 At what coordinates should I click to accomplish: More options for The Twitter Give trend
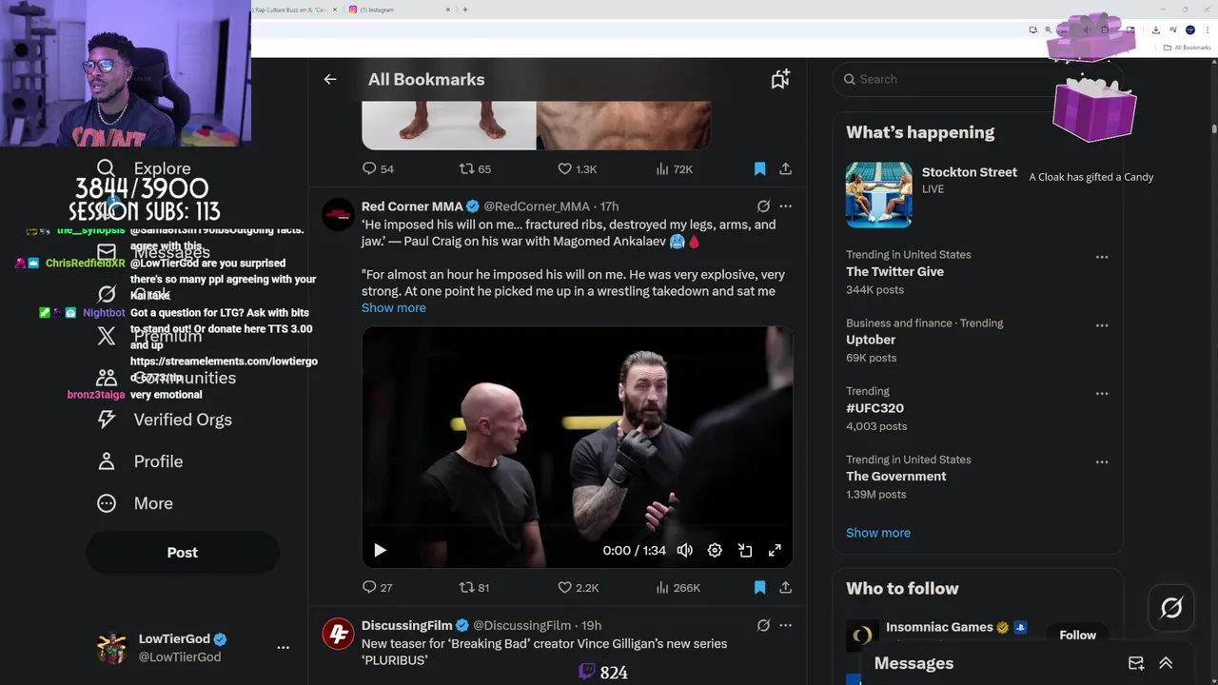pyautogui.click(x=1102, y=257)
